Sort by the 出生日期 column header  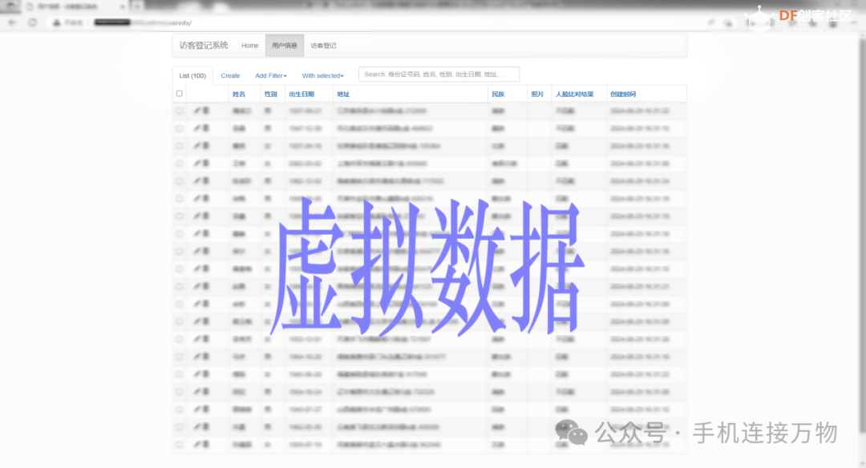(x=301, y=95)
